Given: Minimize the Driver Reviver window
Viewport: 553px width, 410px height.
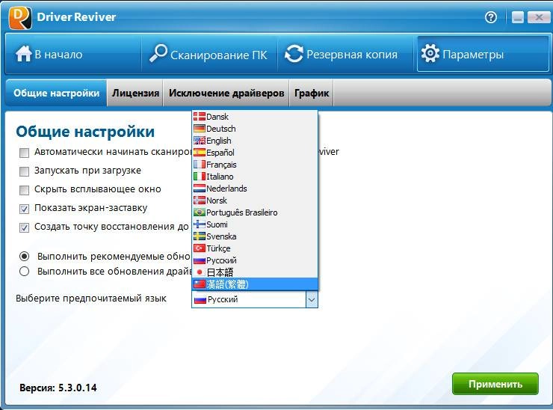Looking at the screenshot, I should pyautogui.click(x=518, y=17).
